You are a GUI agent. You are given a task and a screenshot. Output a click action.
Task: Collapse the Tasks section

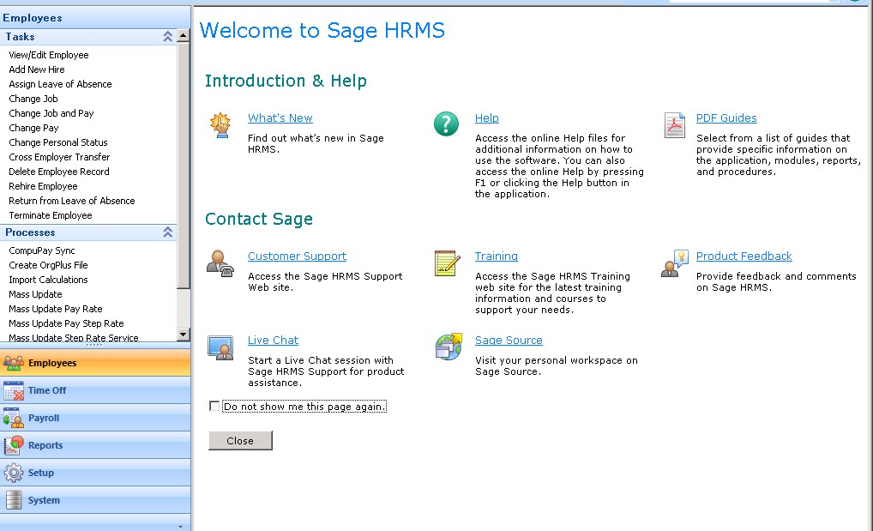[167, 37]
